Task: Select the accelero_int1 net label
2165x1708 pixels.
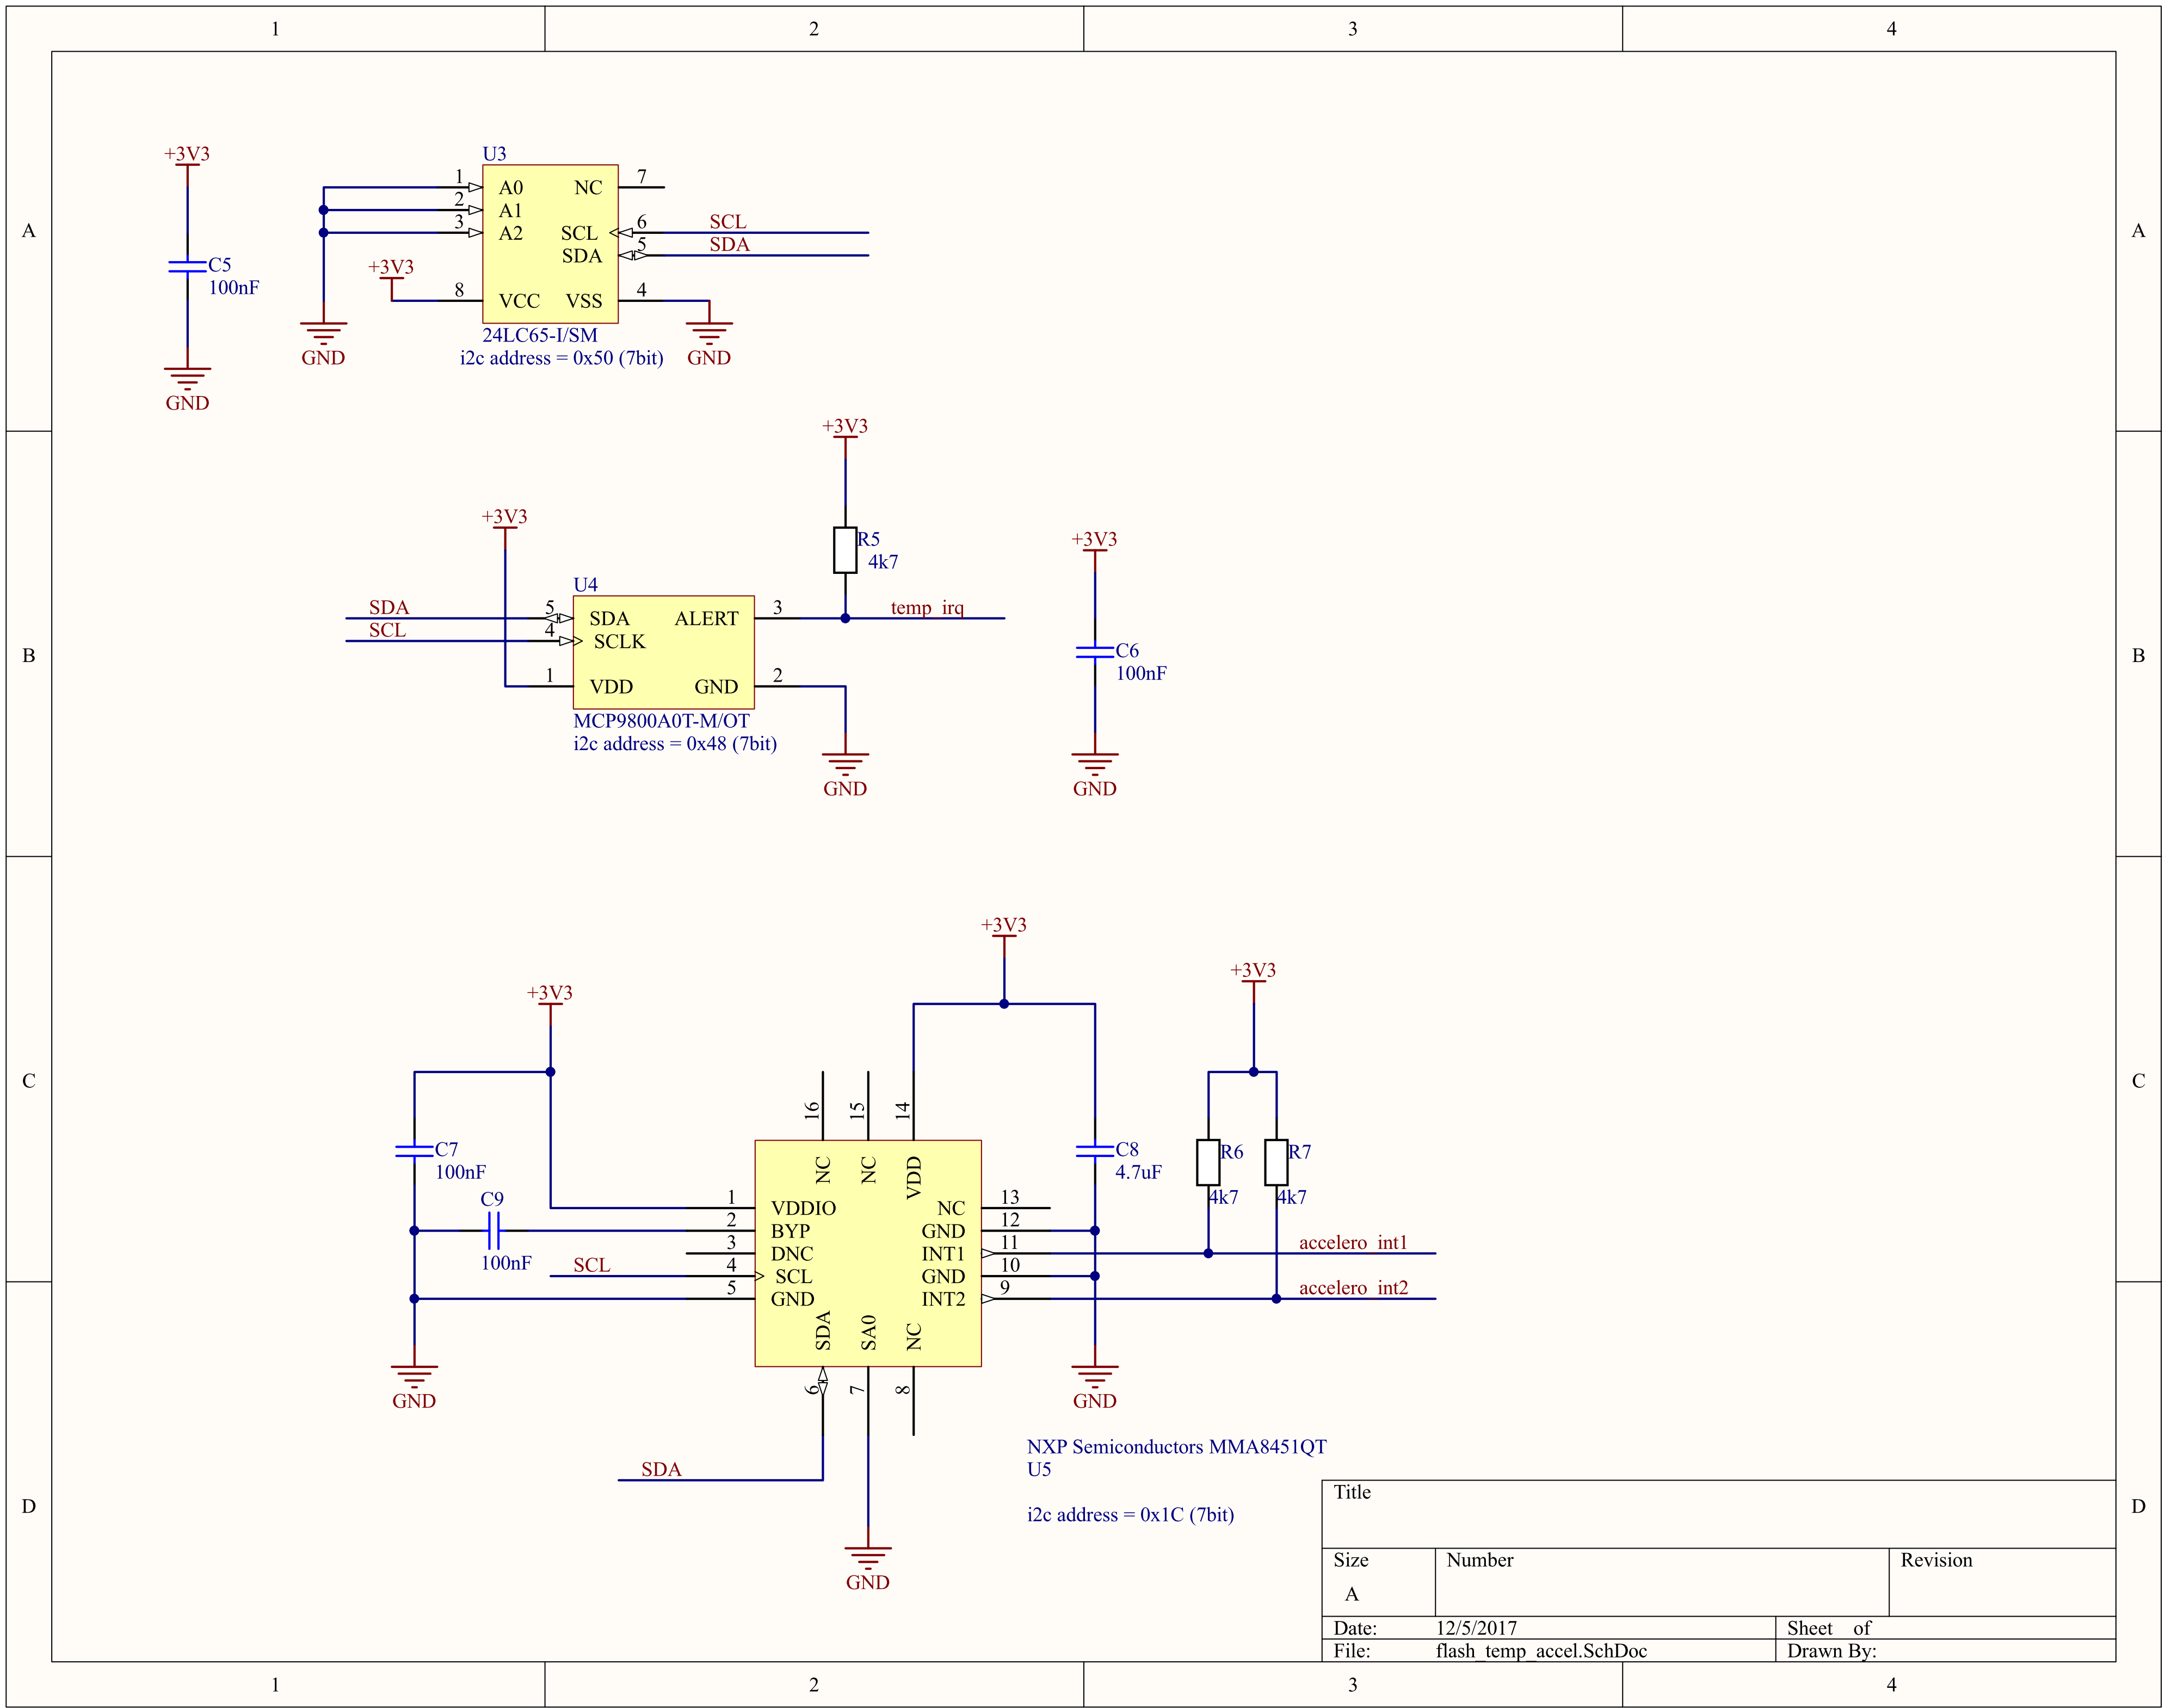Action: [x=1353, y=1242]
